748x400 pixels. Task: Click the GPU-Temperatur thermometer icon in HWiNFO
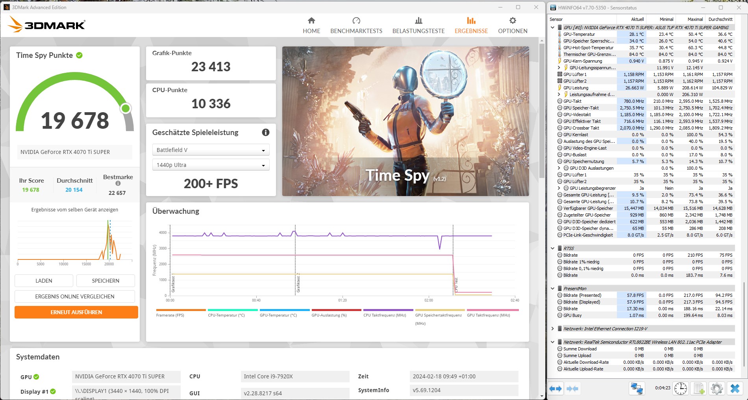point(559,34)
